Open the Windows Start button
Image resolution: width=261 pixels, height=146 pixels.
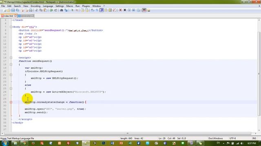(4, 143)
